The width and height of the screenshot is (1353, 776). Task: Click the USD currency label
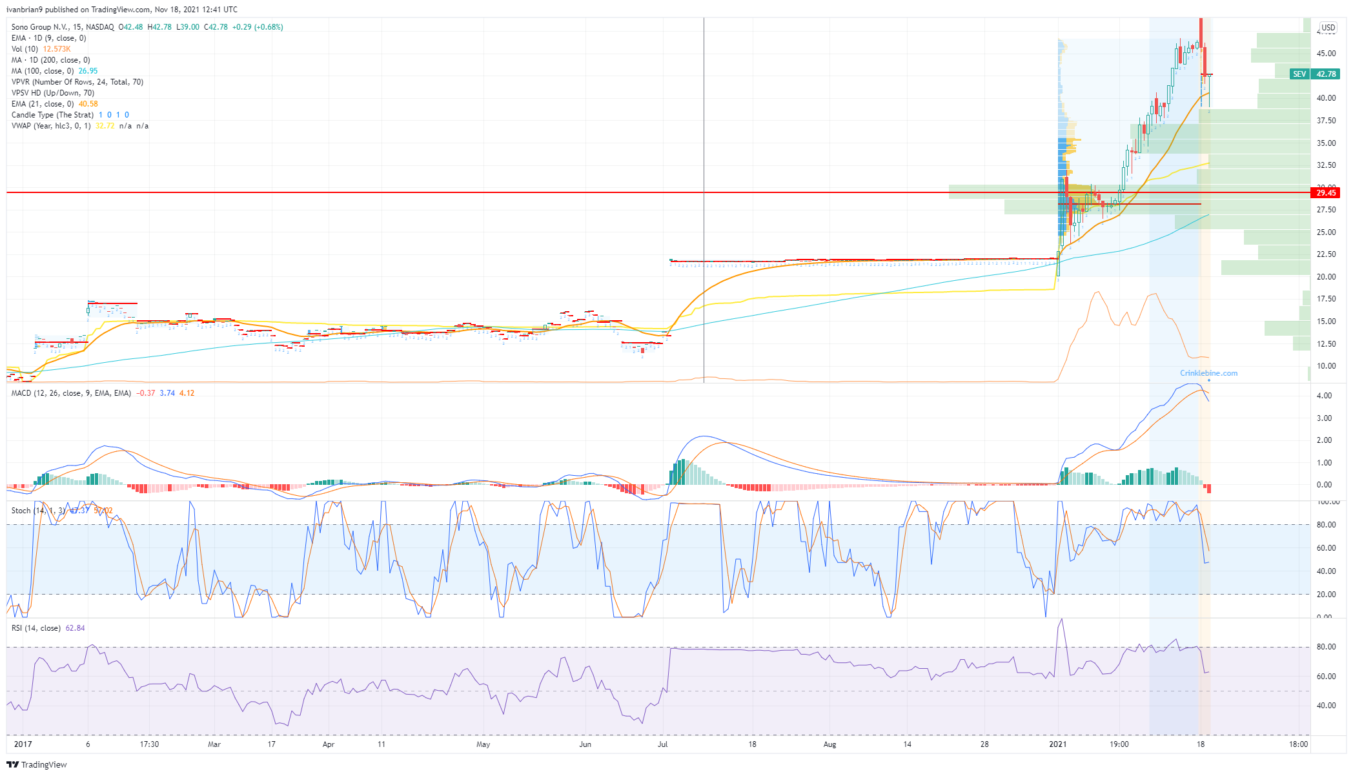[x=1328, y=27]
